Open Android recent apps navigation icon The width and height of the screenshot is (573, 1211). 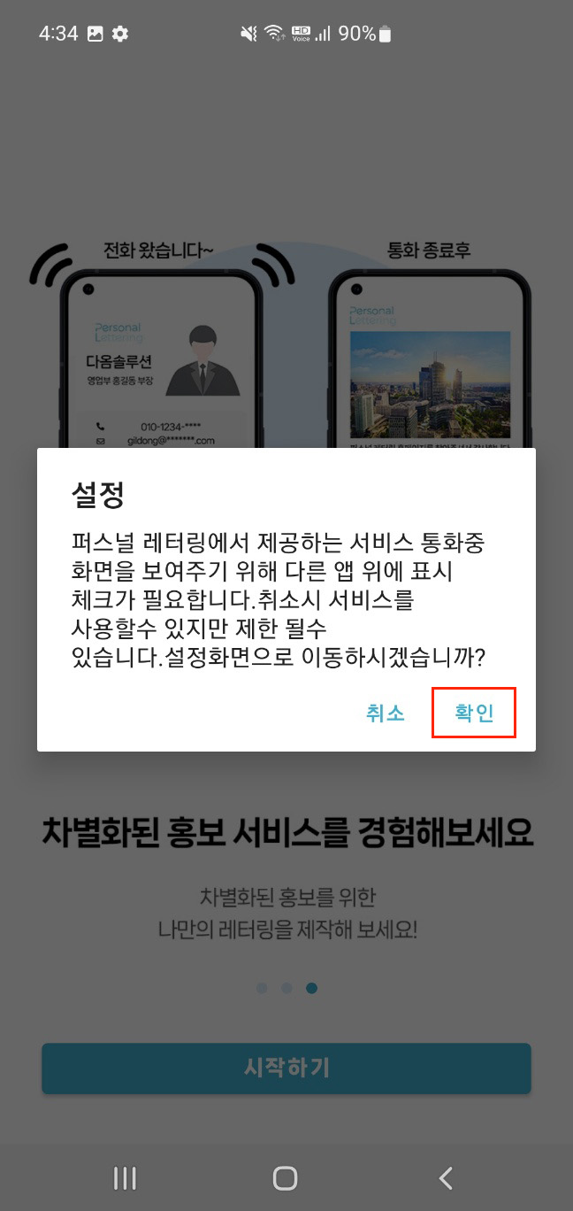tap(126, 1177)
